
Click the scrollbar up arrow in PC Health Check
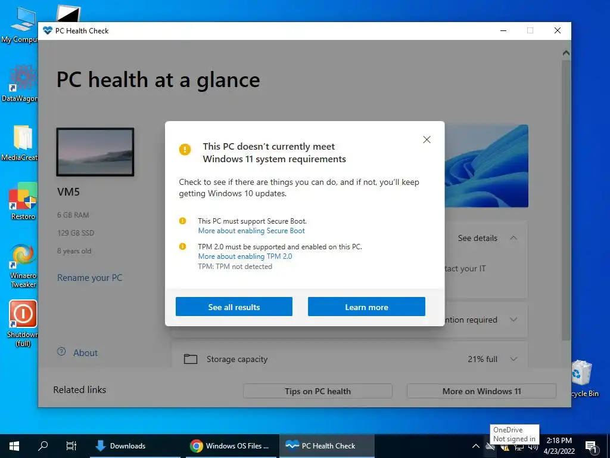(x=566, y=53)
